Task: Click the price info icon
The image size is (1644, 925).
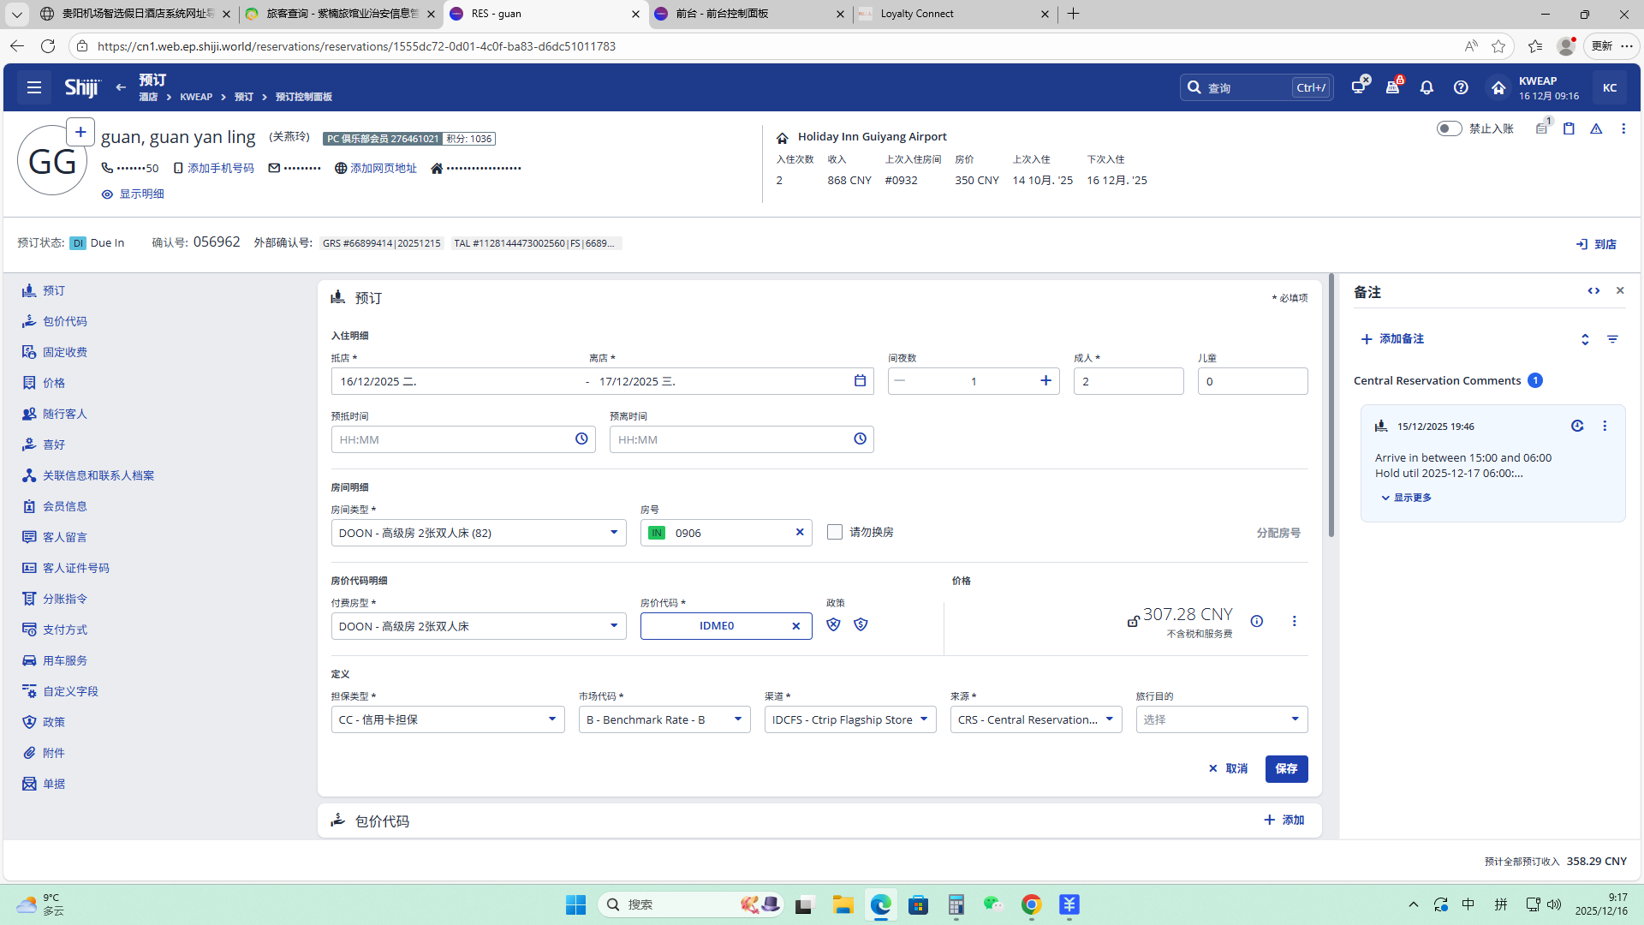Action: [1256, 621]
